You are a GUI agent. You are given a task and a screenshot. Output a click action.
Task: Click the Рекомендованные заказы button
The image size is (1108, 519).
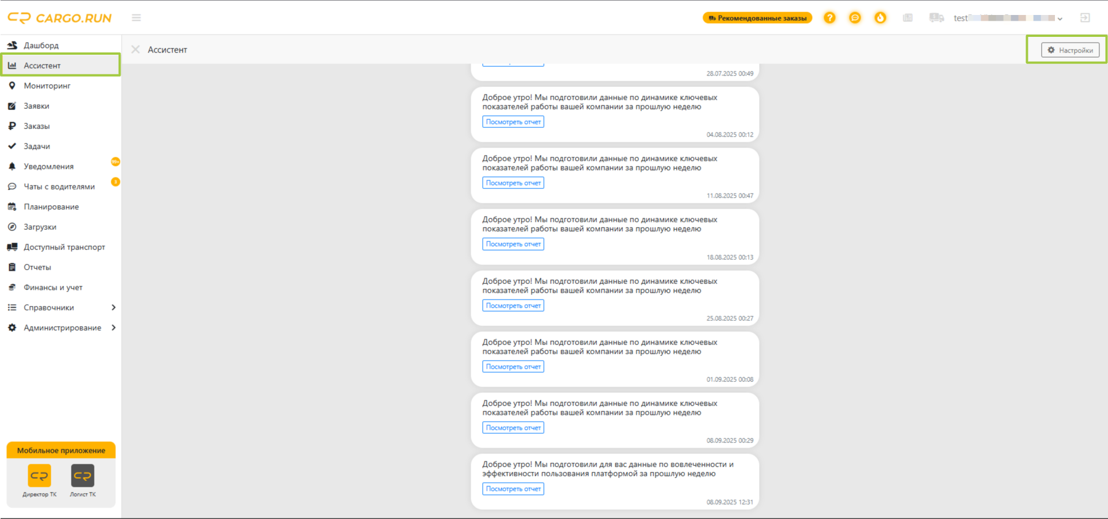point(757,18)
